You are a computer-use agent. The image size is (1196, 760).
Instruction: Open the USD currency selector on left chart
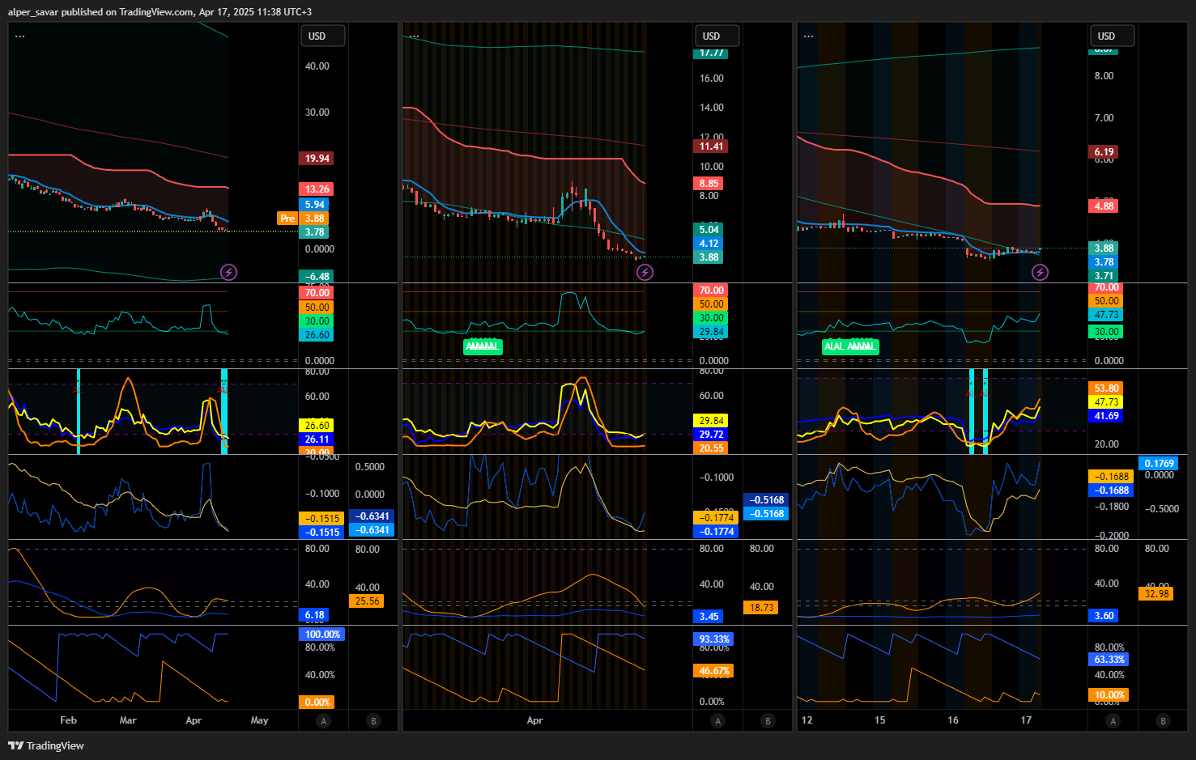(323, 36)
